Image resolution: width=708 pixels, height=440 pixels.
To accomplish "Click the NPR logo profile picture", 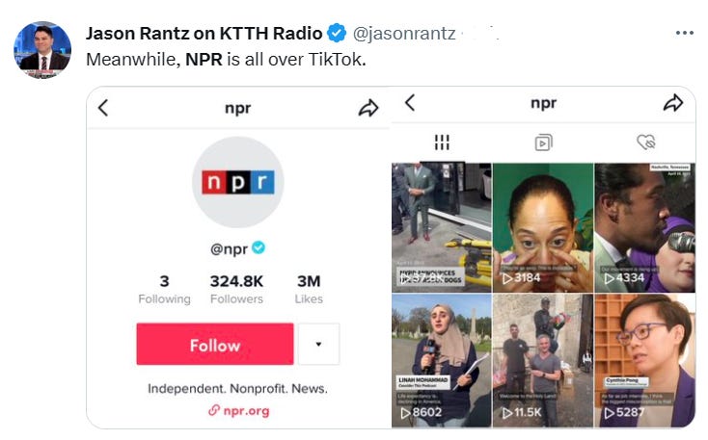I will [238, 182].
